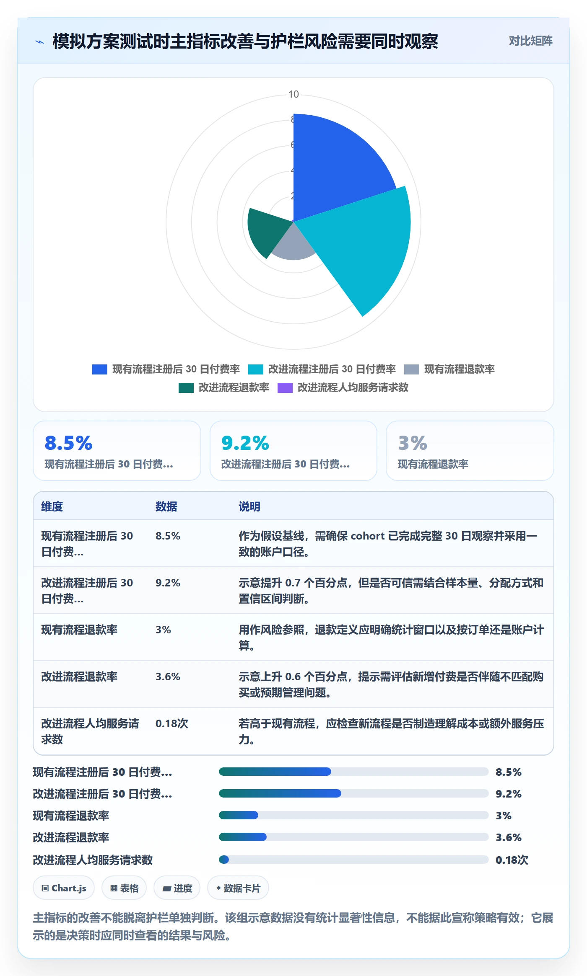Click the description starting 示意上升 0.6 个百分点
This screenshot has width=587, height=976.
(391, 684)
